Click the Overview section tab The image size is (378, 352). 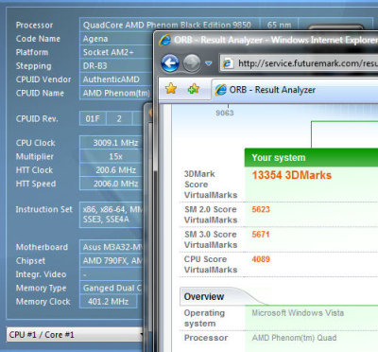click(x=204, y=297)
